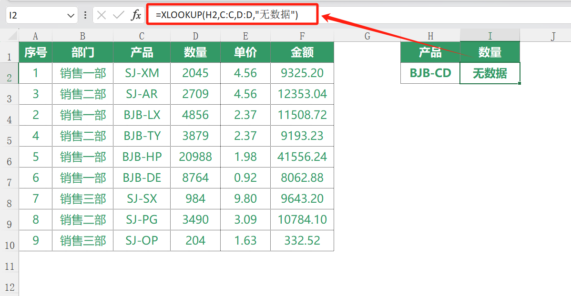The image size is (571, 296).
Task: Click the Enter checkmark formula icon
Action: coord(118,15)
